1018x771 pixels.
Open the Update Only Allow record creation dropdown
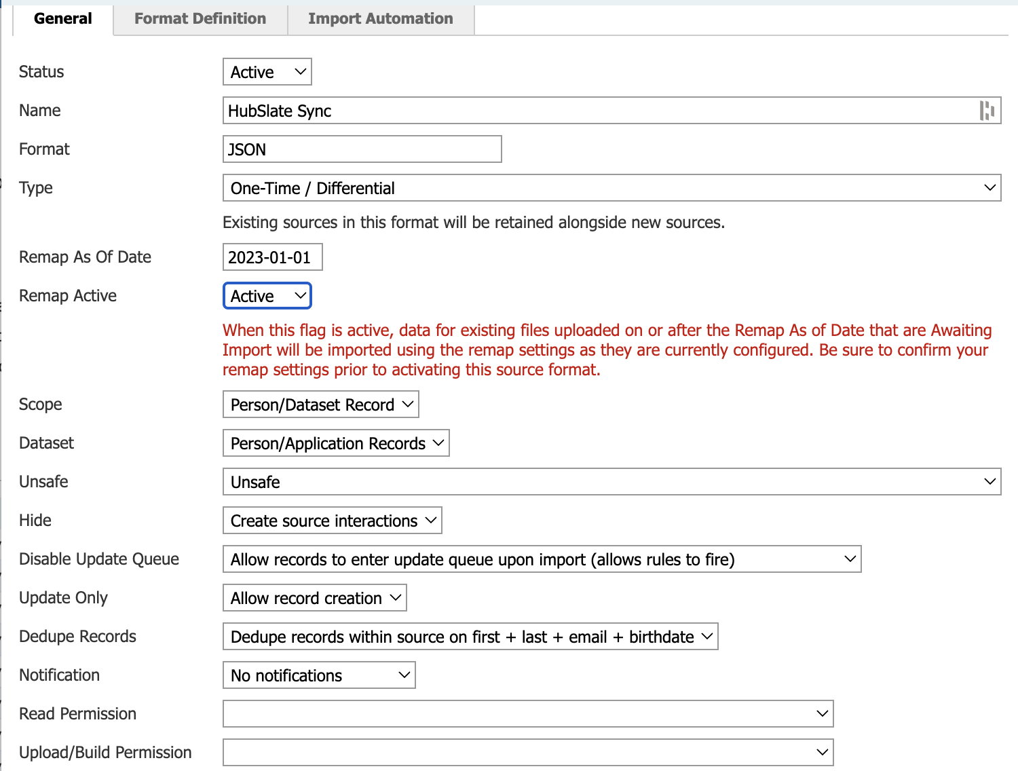tap(315, 598)
